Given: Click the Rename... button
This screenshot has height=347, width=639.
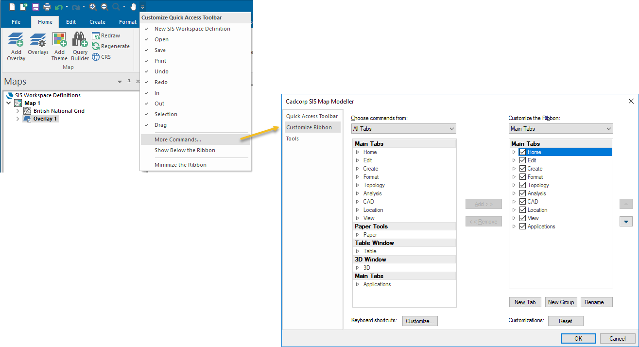Looking at the screenshot, I should point(597,302).
